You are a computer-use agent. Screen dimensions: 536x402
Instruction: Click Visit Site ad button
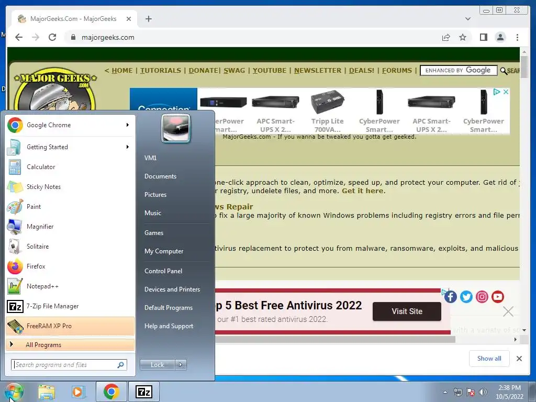tap(407, 311)
